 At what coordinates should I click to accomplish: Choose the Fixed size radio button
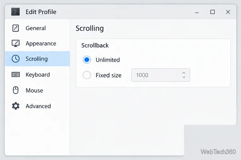tap(87, 75)
